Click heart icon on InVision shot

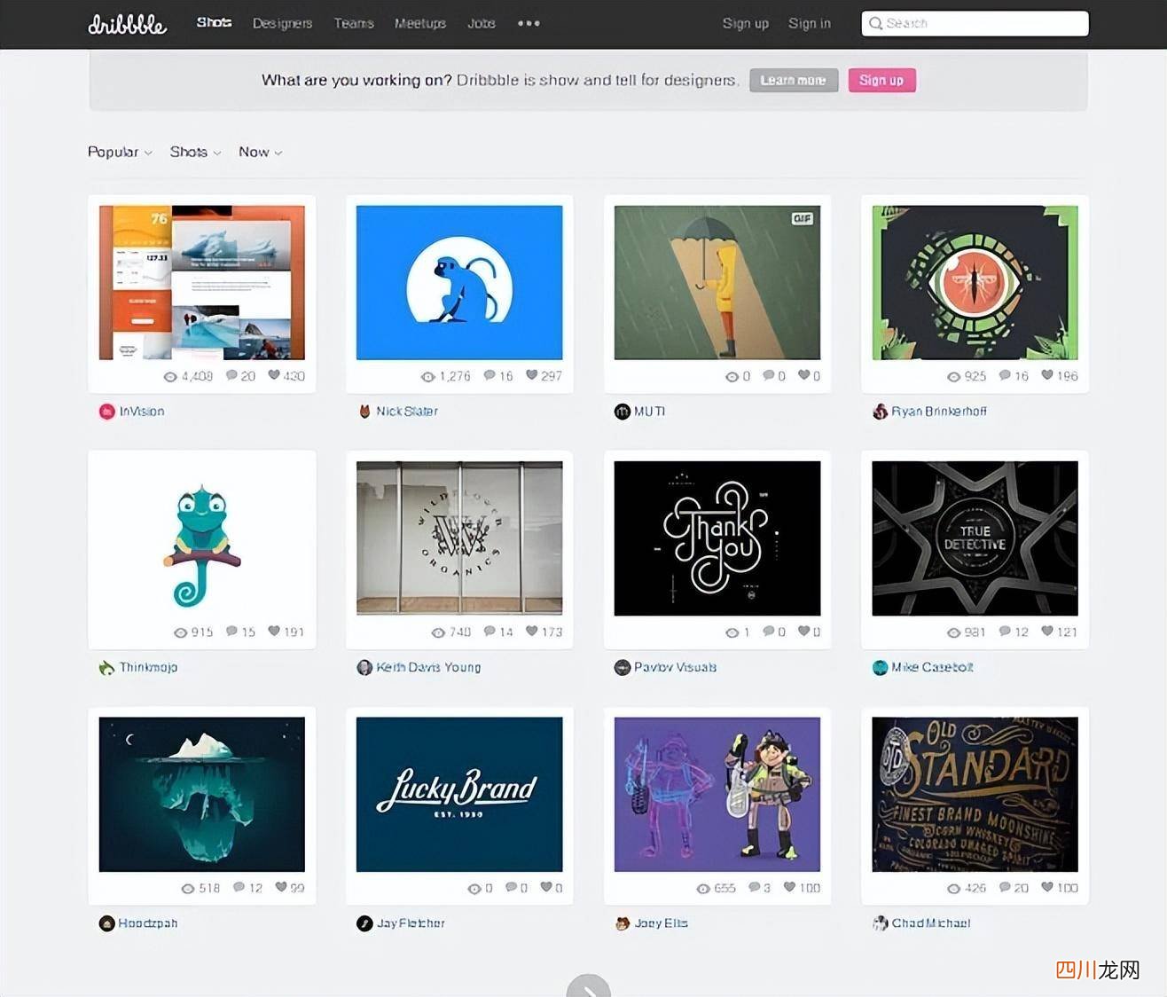[x=274, y=375]
